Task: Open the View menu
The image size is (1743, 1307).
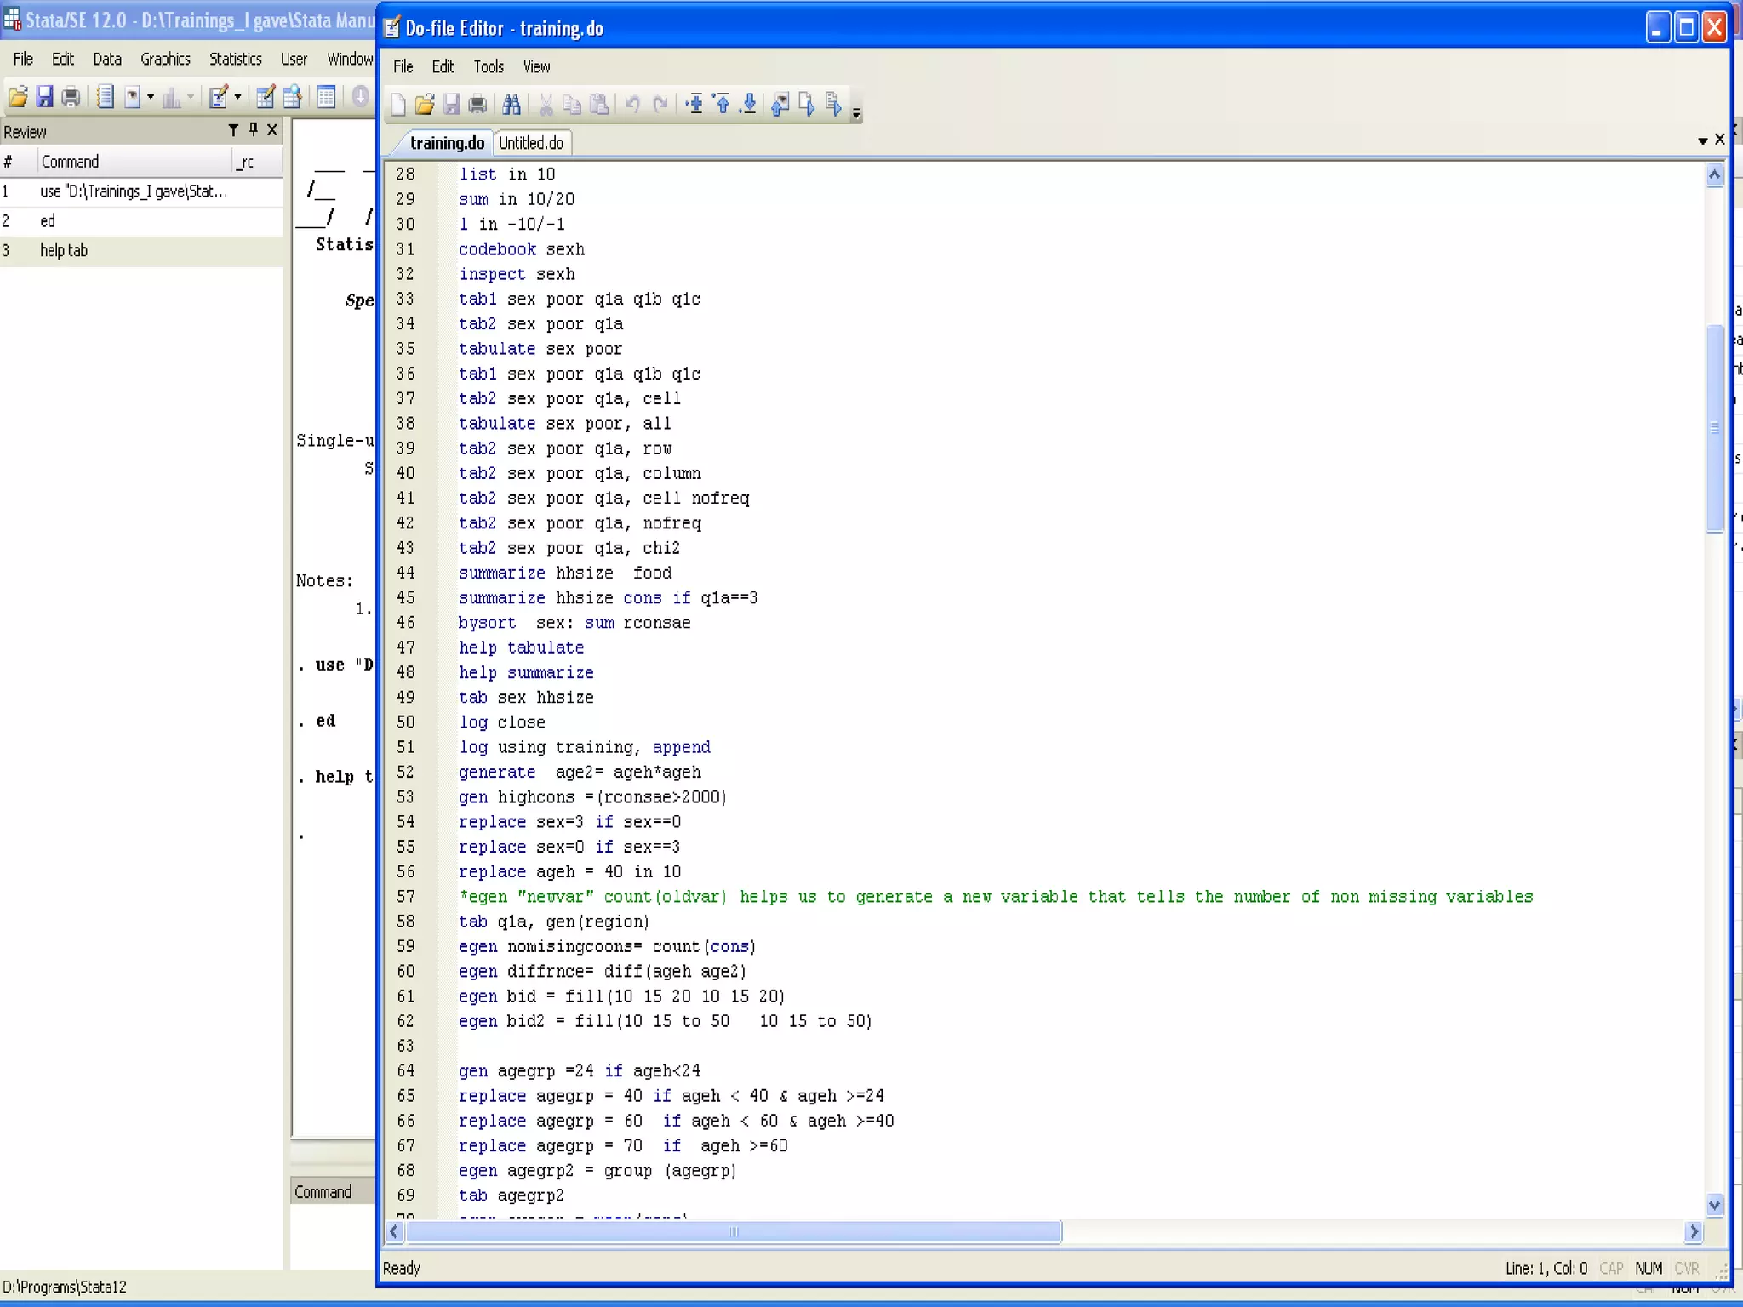Action: click(536, 66)
